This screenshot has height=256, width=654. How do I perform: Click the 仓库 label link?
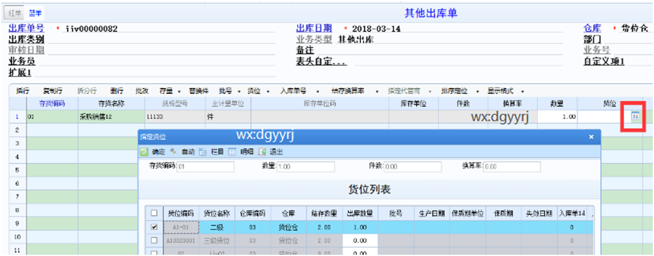[x=592, y=28]
